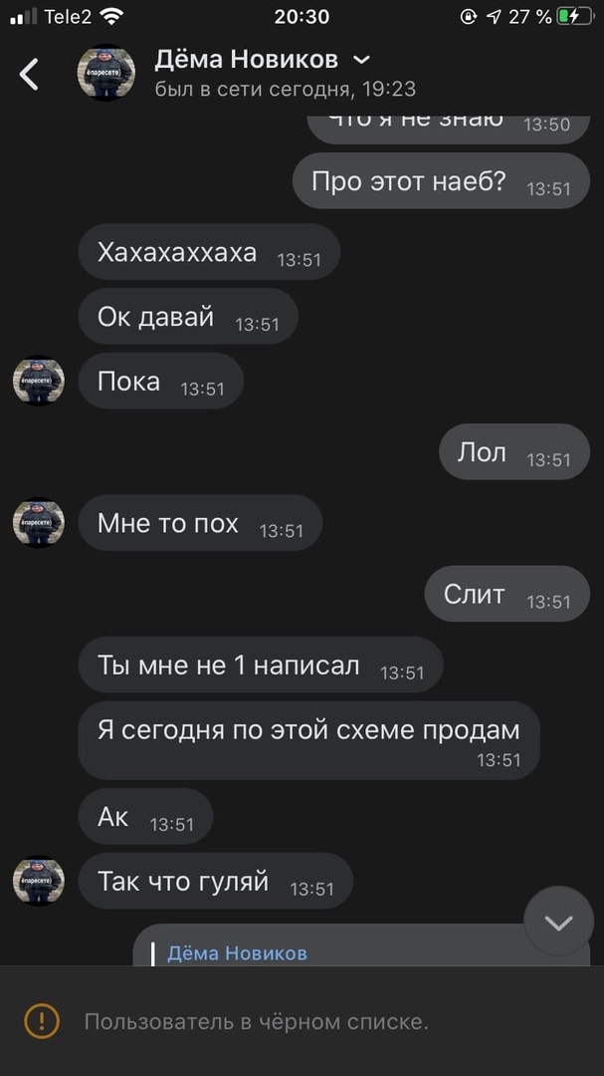Screen dimensions: 604x1076
Task: Select the 'Лол' outgoing message
Action: point(514,452)
